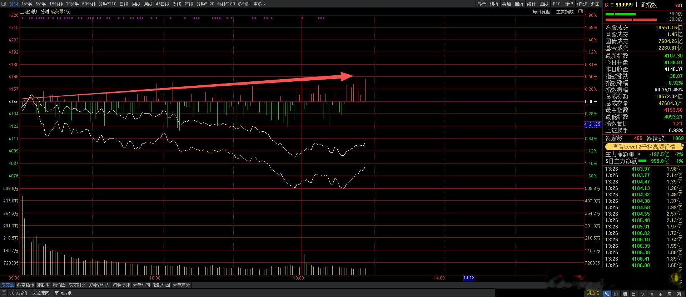Screen dimensions: 686x297
Task: Click the G icon before stock code 999999
Action: [x=606, y=5]
